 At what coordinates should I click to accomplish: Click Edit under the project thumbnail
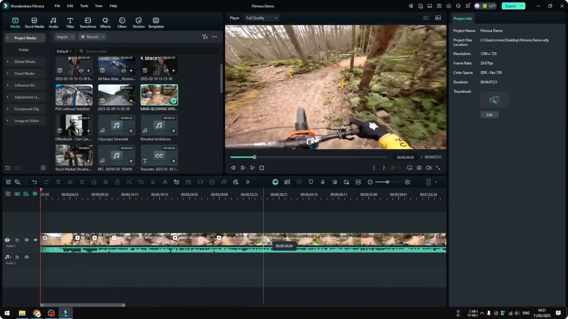489,115
